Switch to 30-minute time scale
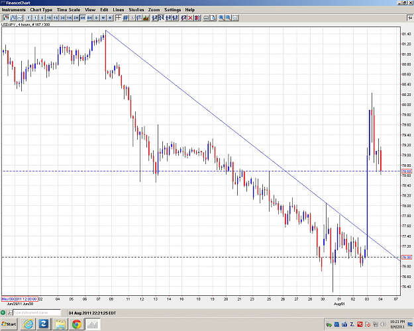The image size is (414, 331). point(62,18)
